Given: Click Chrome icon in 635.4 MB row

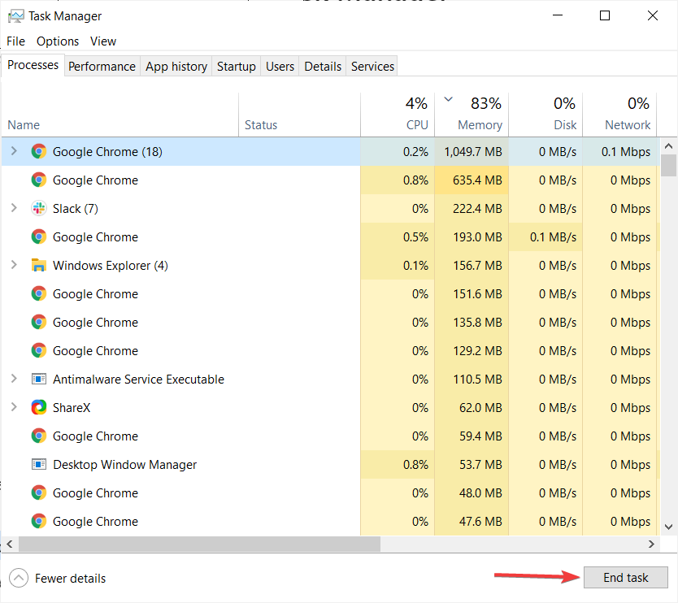Looking at the screenshot, I should (39, 180).
